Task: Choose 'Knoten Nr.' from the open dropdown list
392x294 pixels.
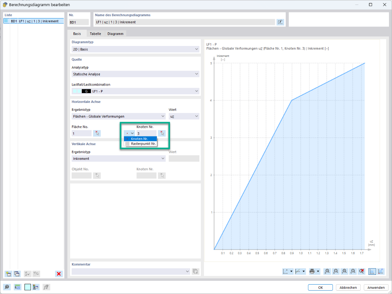Action: [x=141, y=139]
